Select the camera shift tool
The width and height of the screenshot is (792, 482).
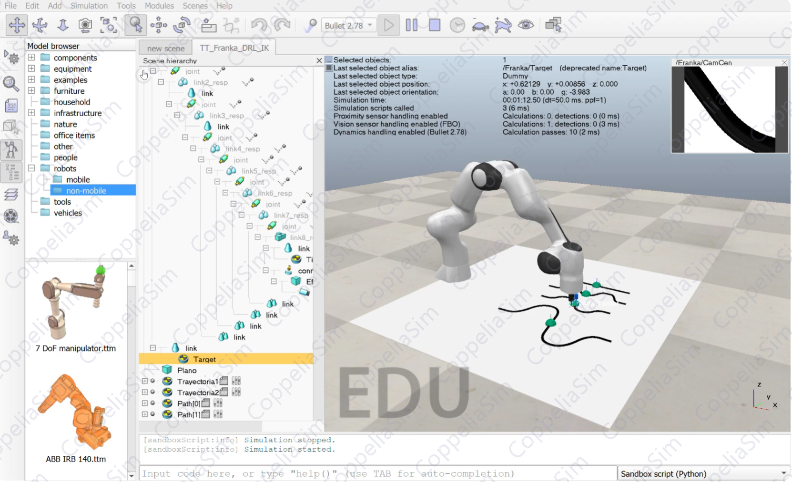tap(63, 25)
